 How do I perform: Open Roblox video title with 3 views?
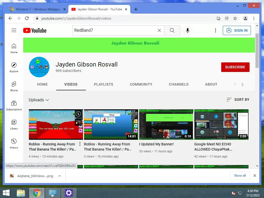(x=108, y=147)
